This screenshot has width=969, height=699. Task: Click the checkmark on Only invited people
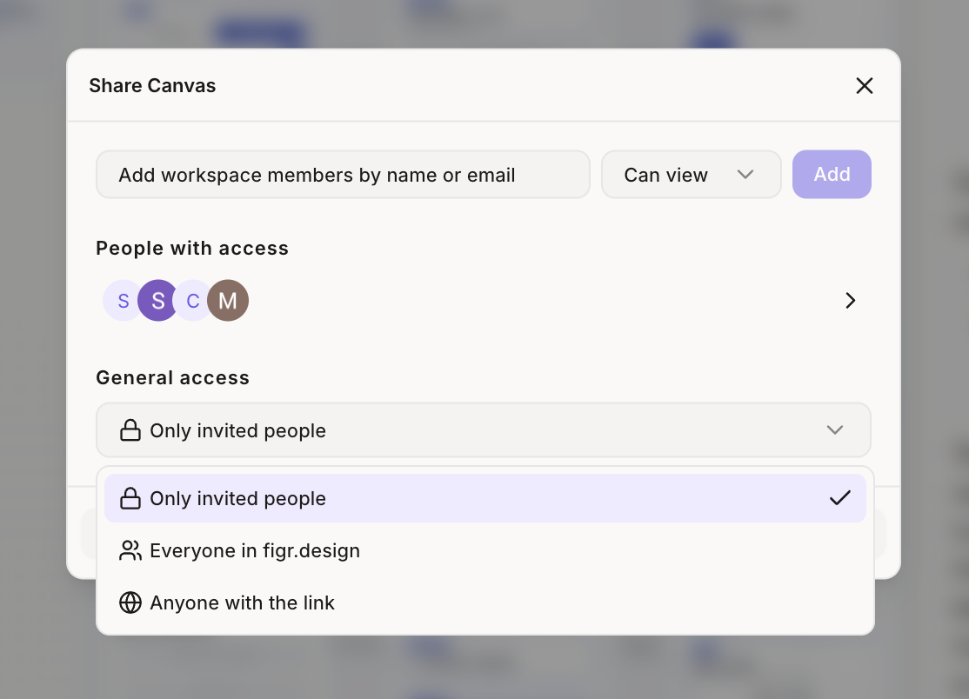pyautogui.click(x=840, y=497)
